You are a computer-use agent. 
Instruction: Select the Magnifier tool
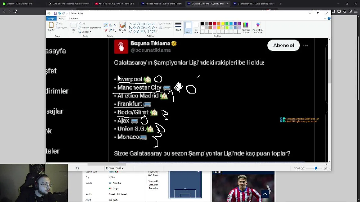pyautogui.click(x=114, y=30)
